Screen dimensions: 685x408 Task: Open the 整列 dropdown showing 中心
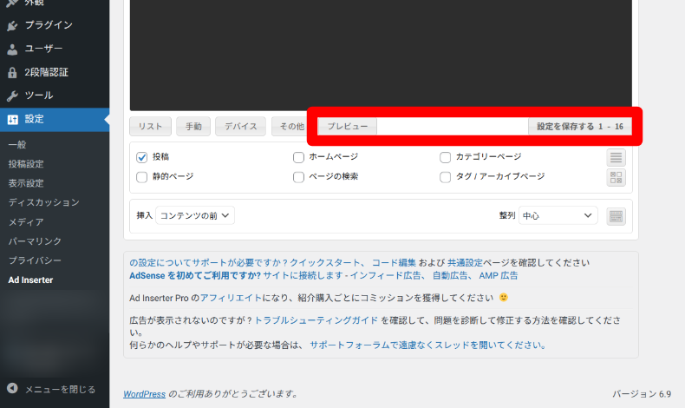click(x=558, y=215)
